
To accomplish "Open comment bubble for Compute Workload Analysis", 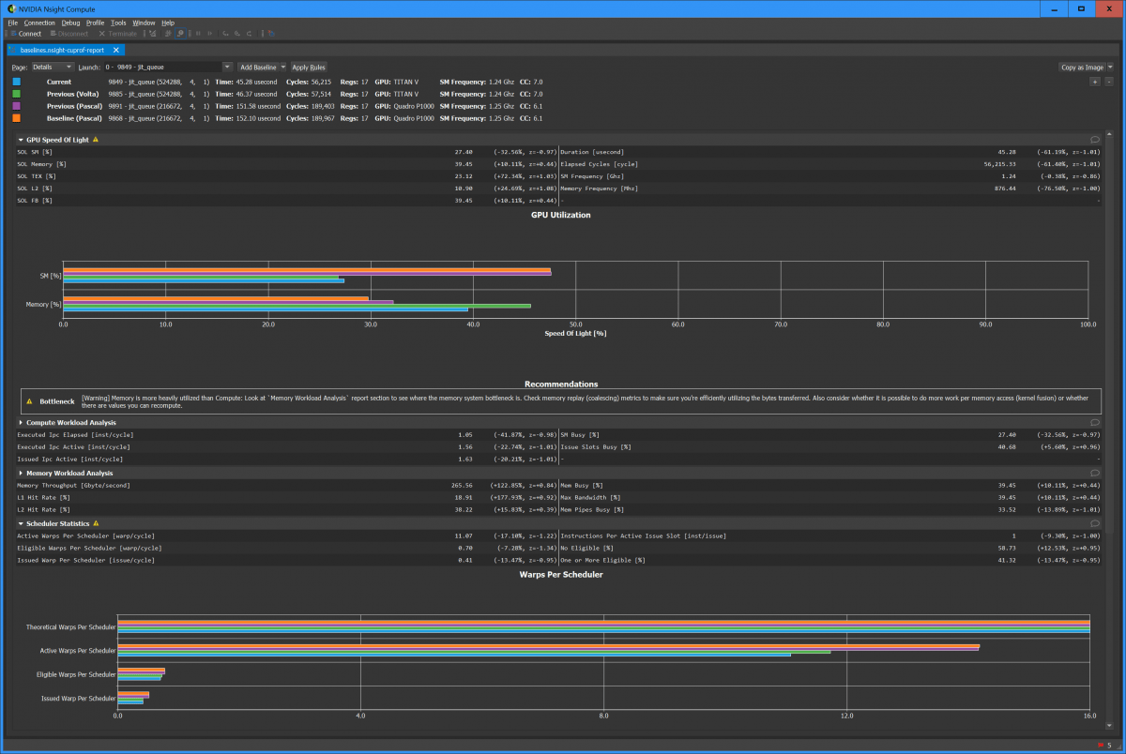I will tap(1095, 423).
